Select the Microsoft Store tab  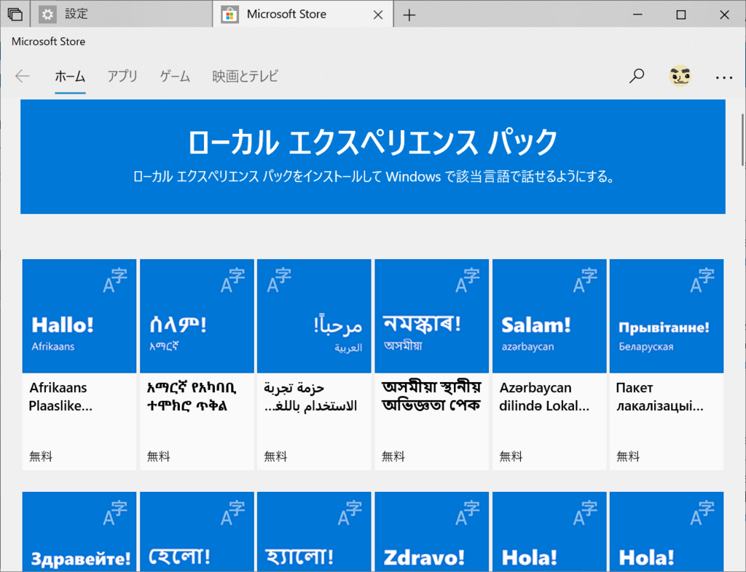pos(303,15)
